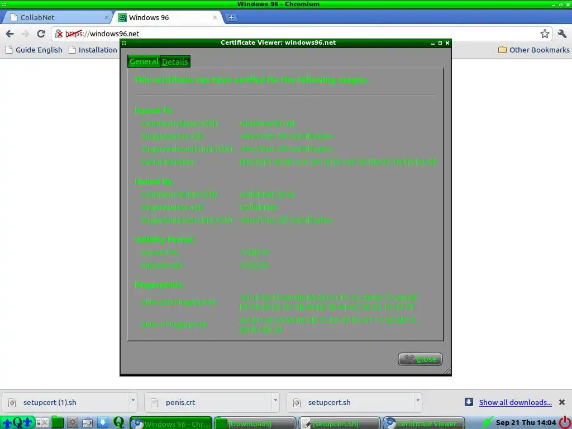Switch to the Downloads taskbar window
Image resolution: width=572 pixels, height=429 pixels.
(x=255, y=423)
